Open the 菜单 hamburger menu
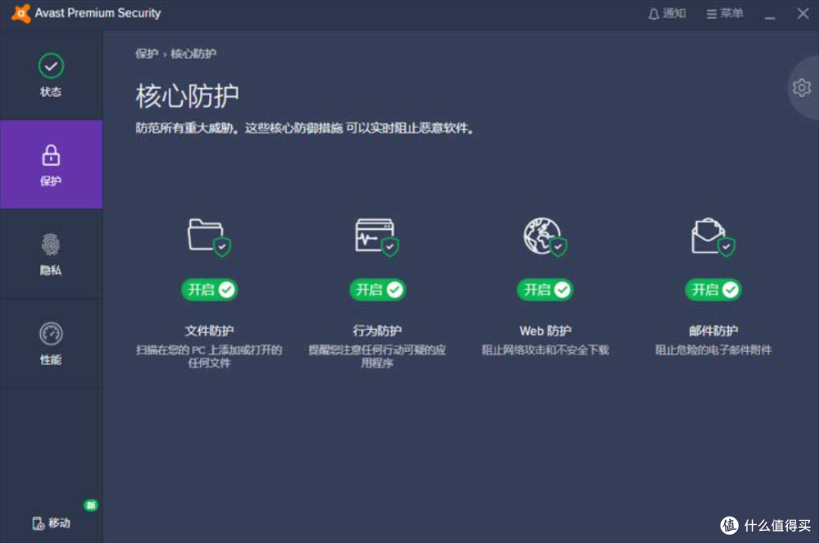Image resolution: width=819 pixels, height=543 pixels. coord(724,14)
